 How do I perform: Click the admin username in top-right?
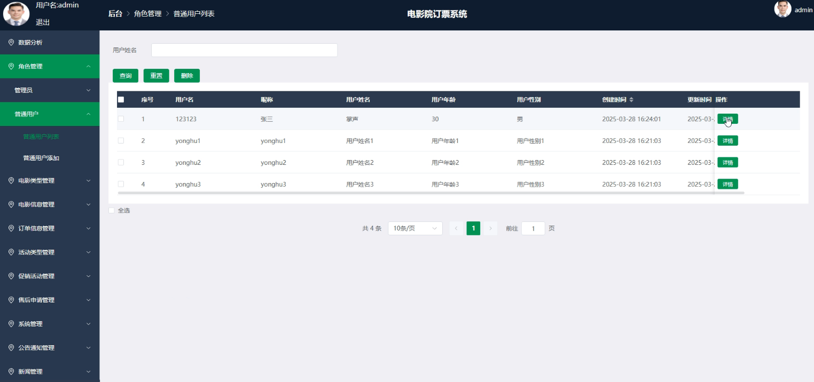[803, 10]
